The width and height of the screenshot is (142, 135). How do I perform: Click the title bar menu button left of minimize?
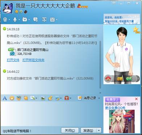114,3
